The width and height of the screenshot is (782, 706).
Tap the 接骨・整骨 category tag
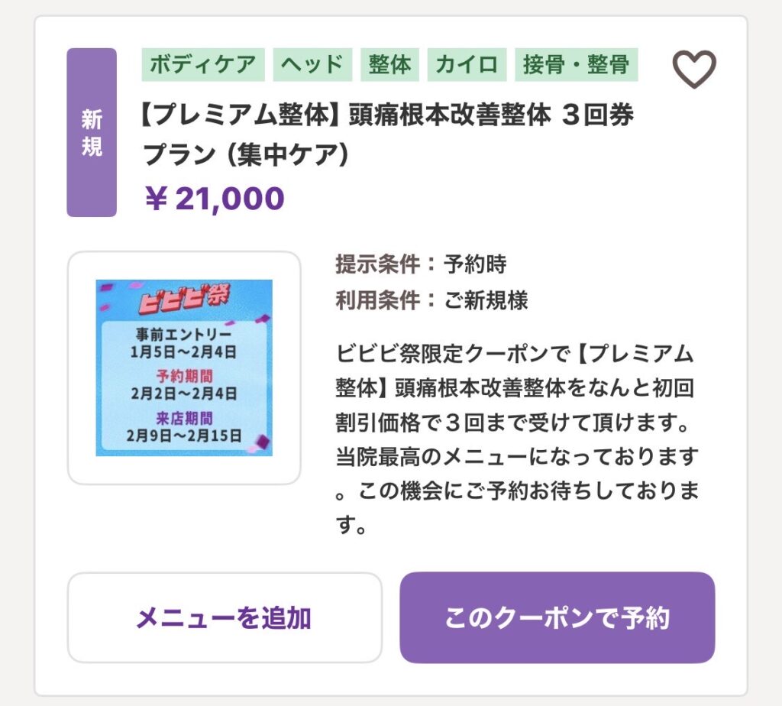(576, 65)
